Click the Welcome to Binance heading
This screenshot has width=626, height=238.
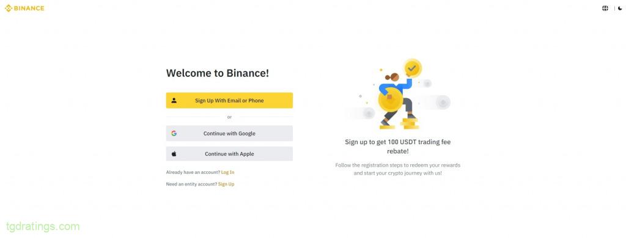click(x=218, y=73)
